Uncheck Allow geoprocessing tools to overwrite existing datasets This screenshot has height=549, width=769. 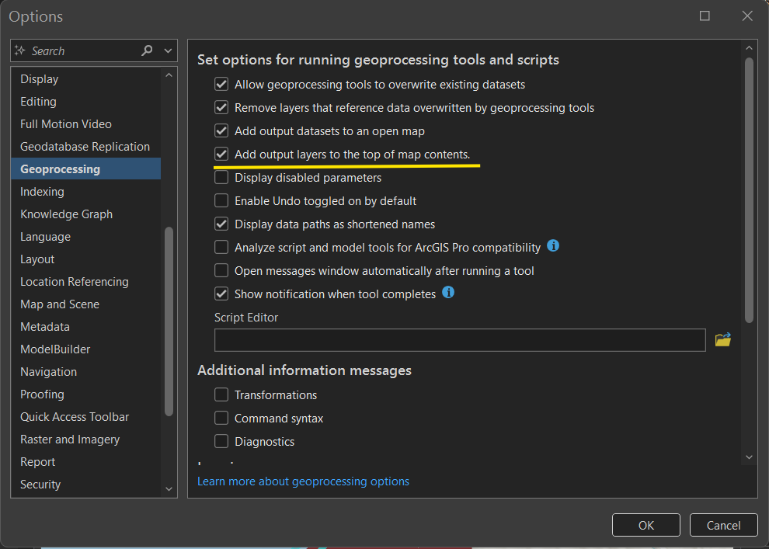221,84
